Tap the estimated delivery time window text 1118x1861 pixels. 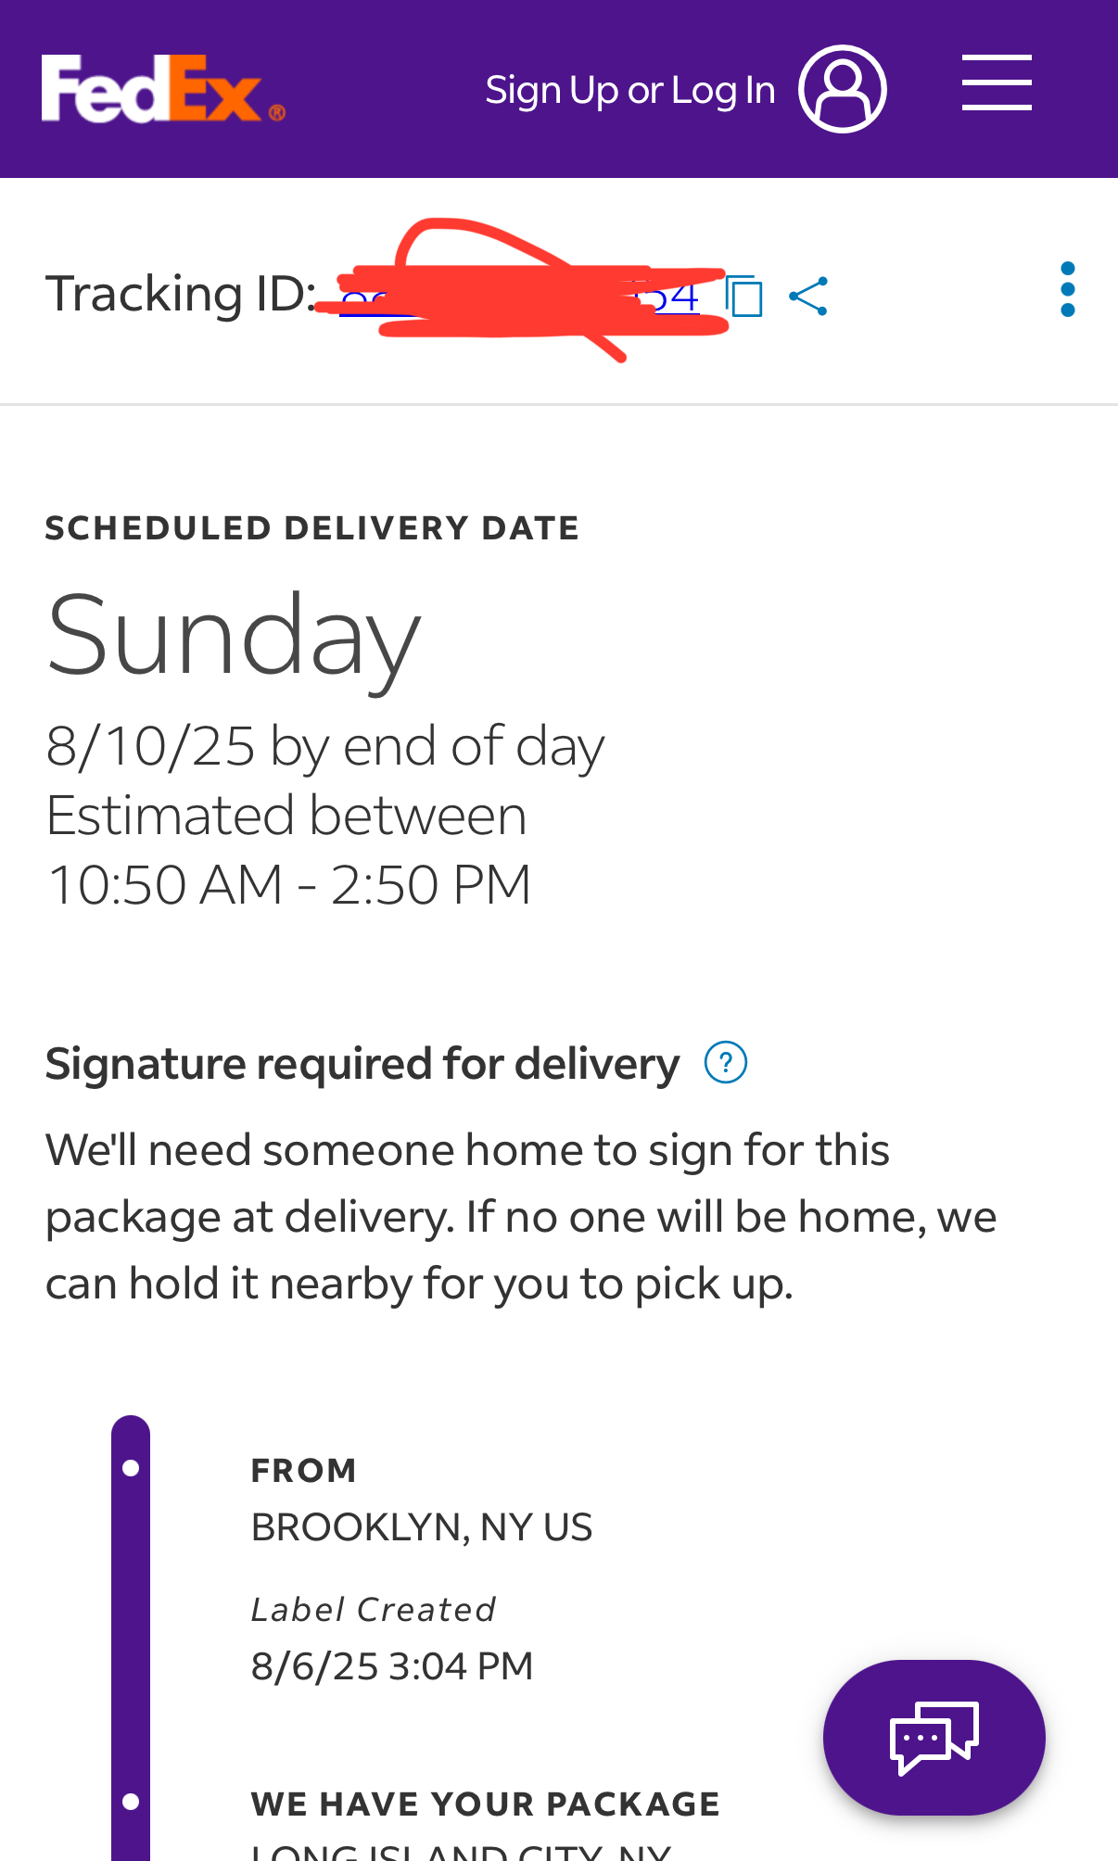coord(289,884)
